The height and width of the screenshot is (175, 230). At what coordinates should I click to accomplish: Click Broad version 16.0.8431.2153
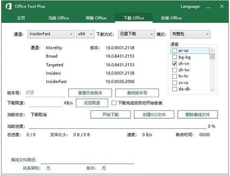120,56
